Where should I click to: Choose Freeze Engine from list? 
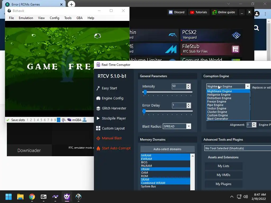coord(228,101)
